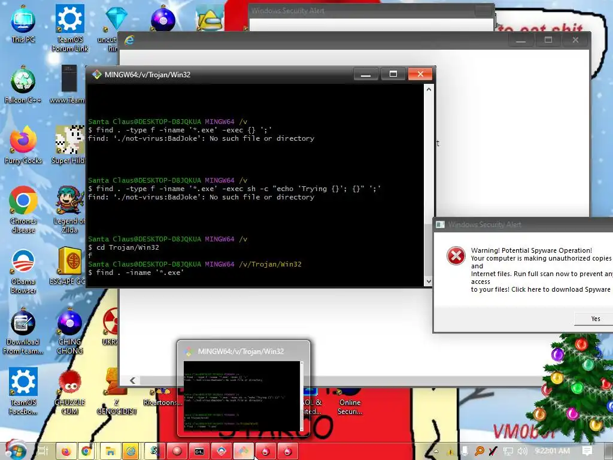613x460 pixels.
Task: Click the Internet Explorer scroll left arrow
Action: coord(133,380)
